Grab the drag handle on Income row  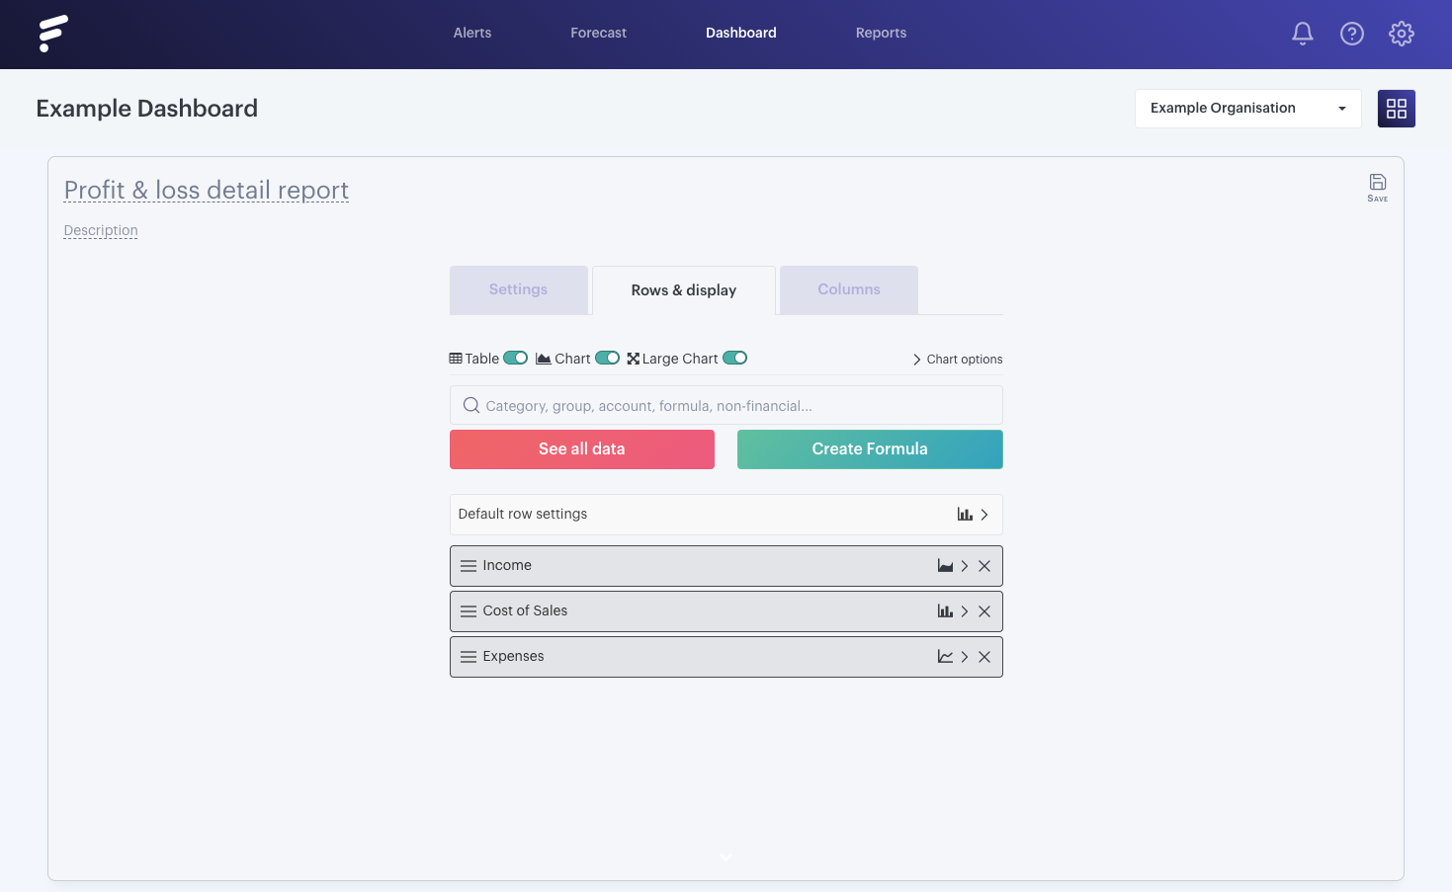point(469,566)
